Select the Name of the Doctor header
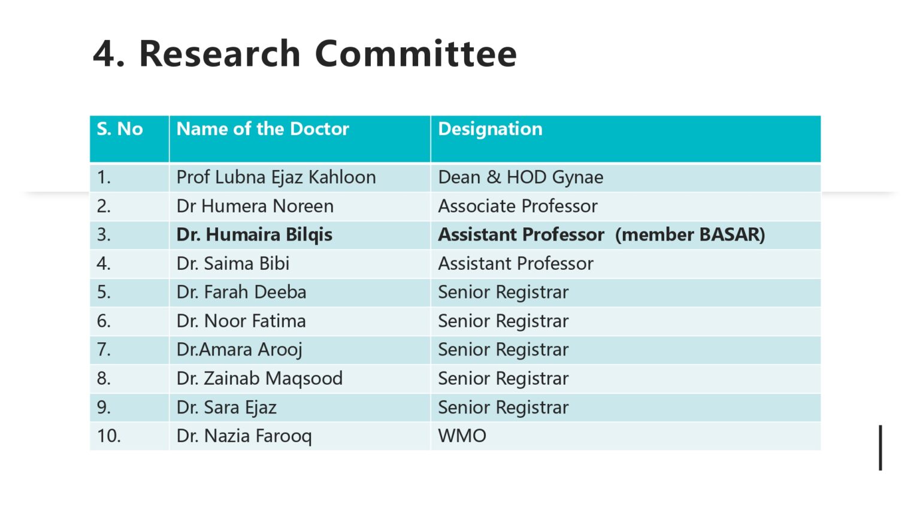Image resolution: width=920 pixels, height=517 pixels. (x=299, y=139)
